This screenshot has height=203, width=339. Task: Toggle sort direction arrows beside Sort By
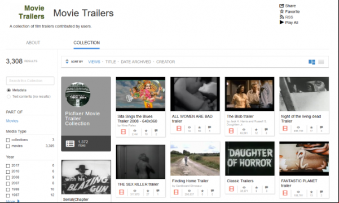pyautogui.click(x=67, y=62)
